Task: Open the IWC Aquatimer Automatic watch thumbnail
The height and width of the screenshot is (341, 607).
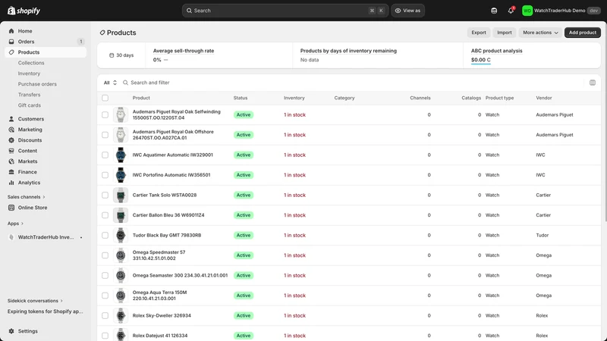Action: click(121, 155)
